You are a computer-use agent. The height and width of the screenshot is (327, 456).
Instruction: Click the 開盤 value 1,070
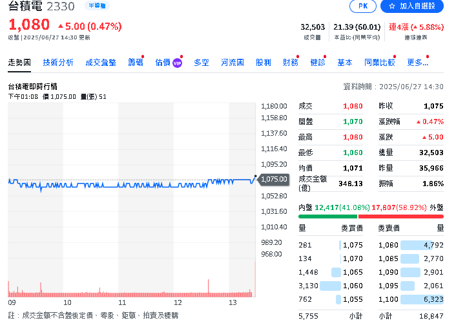coord(353,121)
